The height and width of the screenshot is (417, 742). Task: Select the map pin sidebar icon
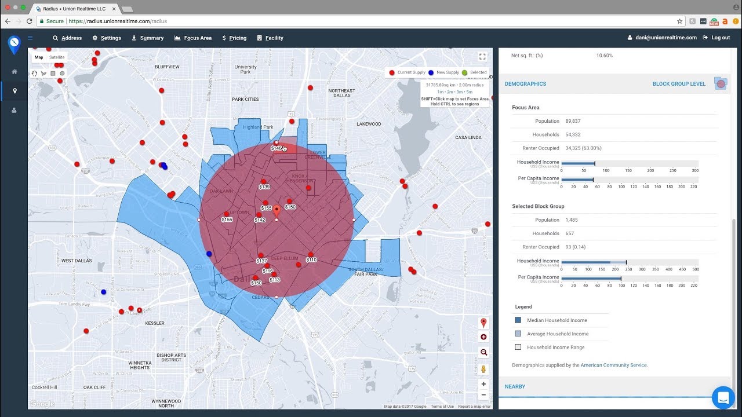[14, 91]
